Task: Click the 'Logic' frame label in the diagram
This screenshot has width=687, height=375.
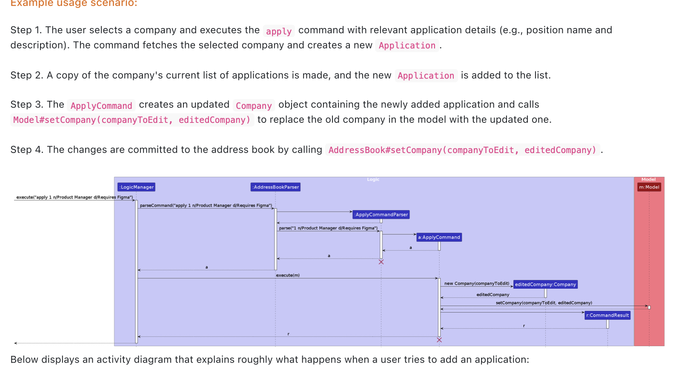Action: 373,179
